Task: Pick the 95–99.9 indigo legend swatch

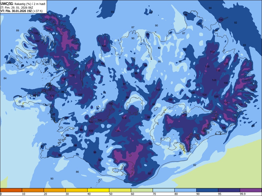Action: point(229,190)
